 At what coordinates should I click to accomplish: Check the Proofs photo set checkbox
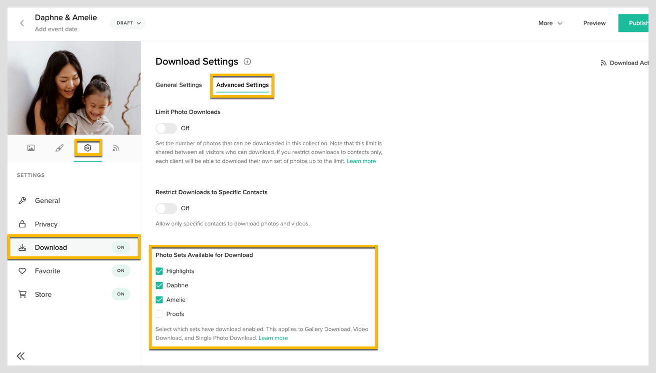coord(159,314)
